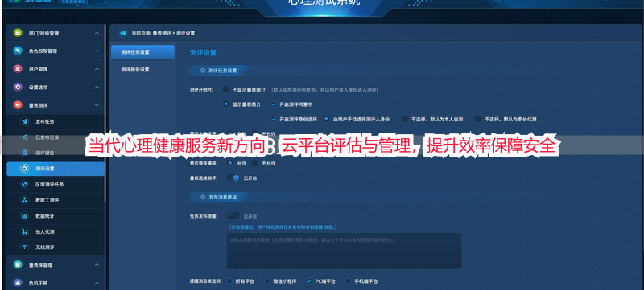Click the 设置选项 gear icon in sidebar
644x290 pixels.
(x=17, y=87)
